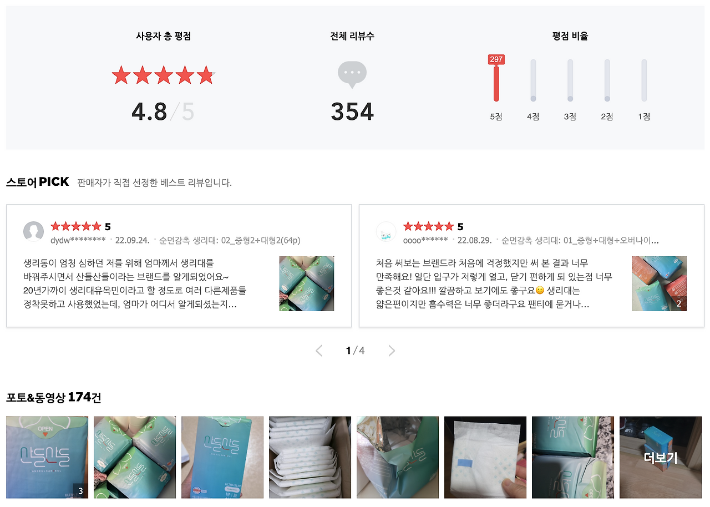
Task: Select the 3점 rating bar
Action: (570, 80)
